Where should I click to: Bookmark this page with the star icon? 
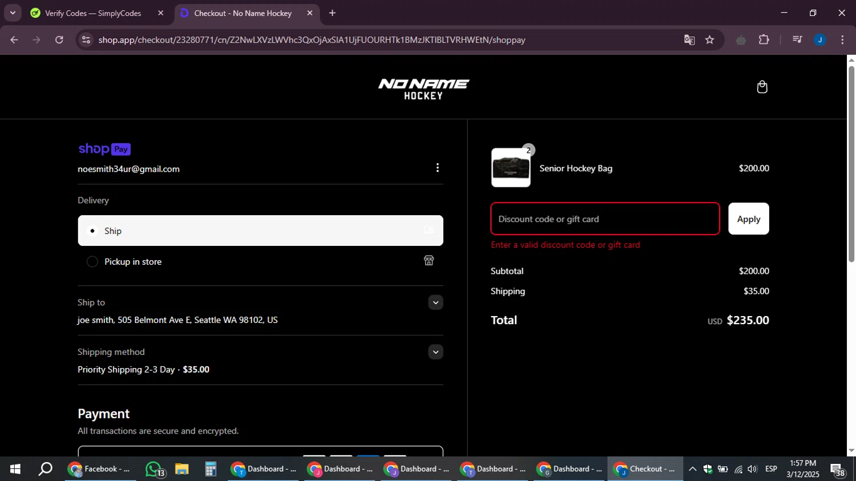pyautogui.click(x=709, y=40)
